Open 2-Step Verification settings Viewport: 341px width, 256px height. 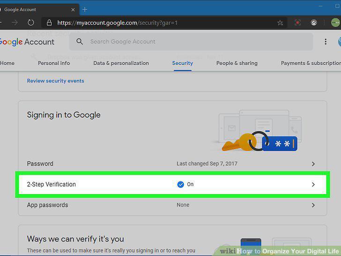[x=172, y=184]
